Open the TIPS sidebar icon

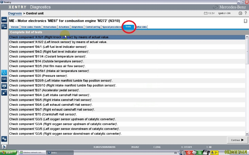4,79
